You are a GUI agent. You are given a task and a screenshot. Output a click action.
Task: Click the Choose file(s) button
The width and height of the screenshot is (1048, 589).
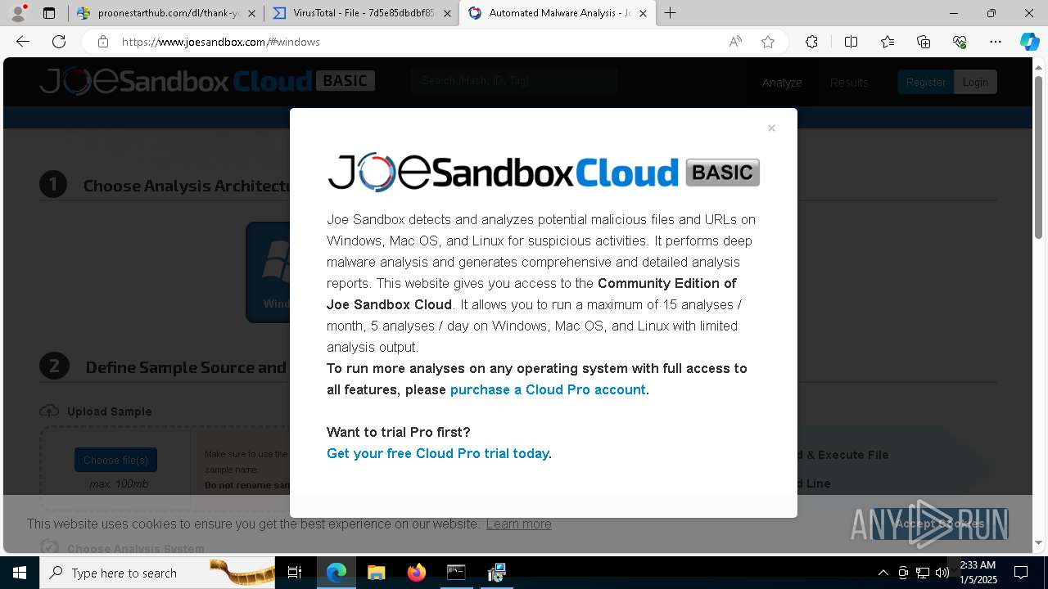(115, 460)
